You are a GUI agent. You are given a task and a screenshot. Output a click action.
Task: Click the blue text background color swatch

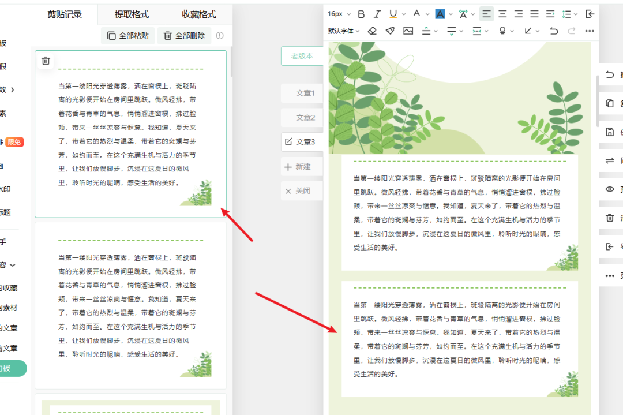pos(440,14)
